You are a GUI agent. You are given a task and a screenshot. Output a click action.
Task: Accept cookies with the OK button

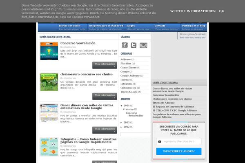pyautogui.click(x=222, y=11)
